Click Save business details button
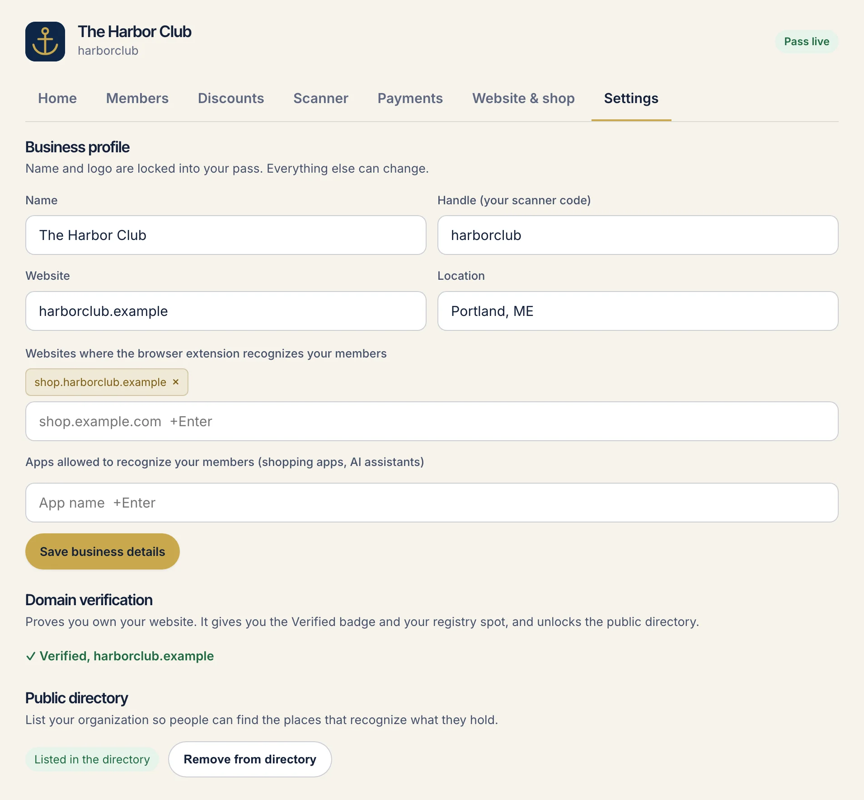864x800 pixels. pyautogui.click(x=103, y=551)
